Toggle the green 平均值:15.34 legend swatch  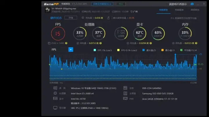[x=181, y=50]
